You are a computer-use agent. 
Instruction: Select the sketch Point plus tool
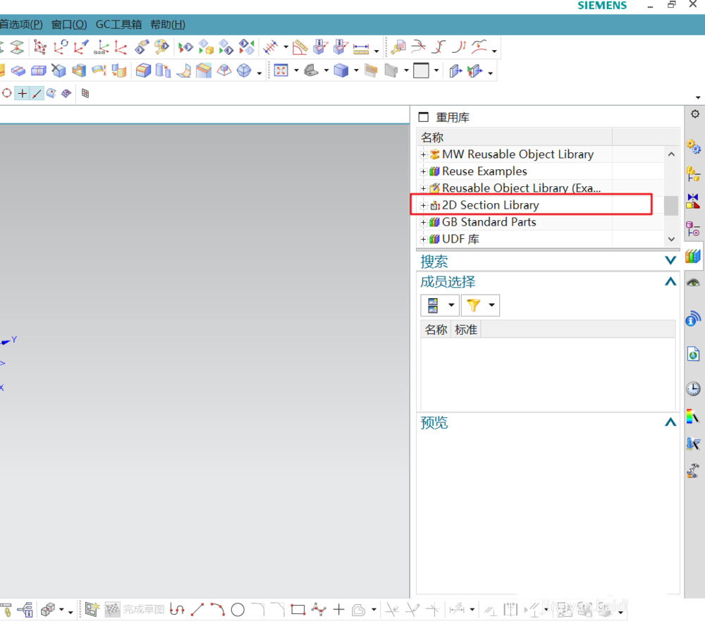click(338, 610)
